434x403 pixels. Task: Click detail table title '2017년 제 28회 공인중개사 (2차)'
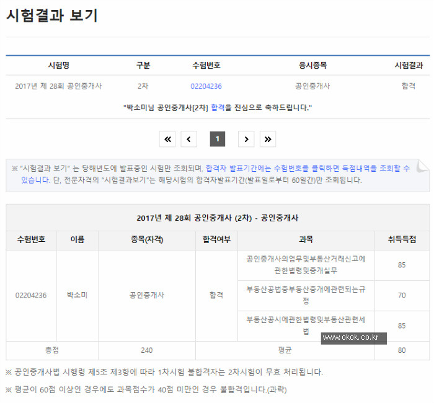194,218
